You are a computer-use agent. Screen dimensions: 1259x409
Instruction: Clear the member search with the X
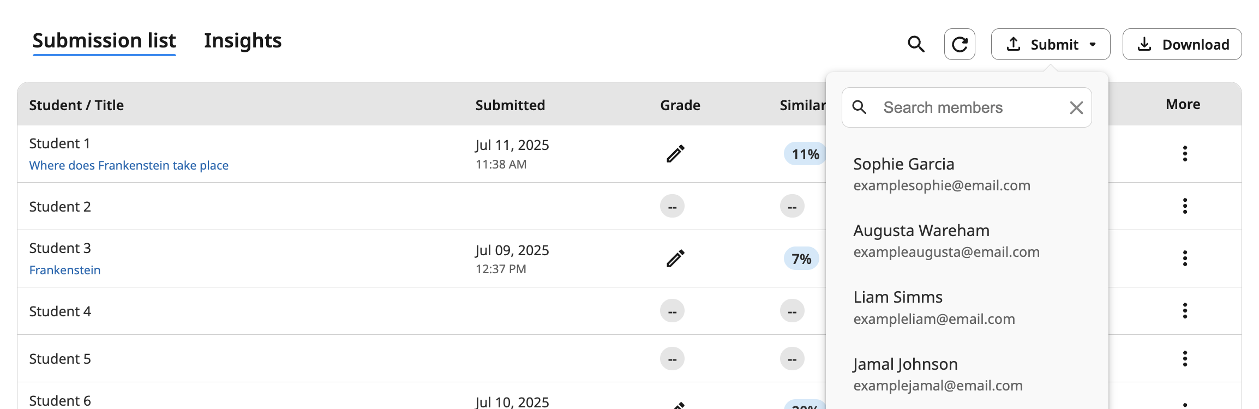[1076, 108]
